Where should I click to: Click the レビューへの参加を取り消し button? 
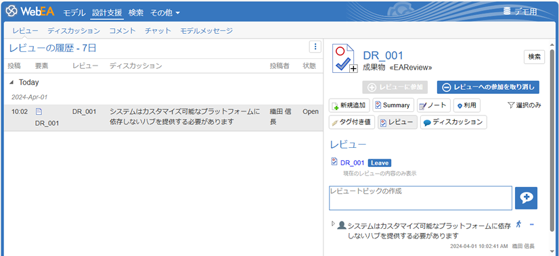coord(488,87)
